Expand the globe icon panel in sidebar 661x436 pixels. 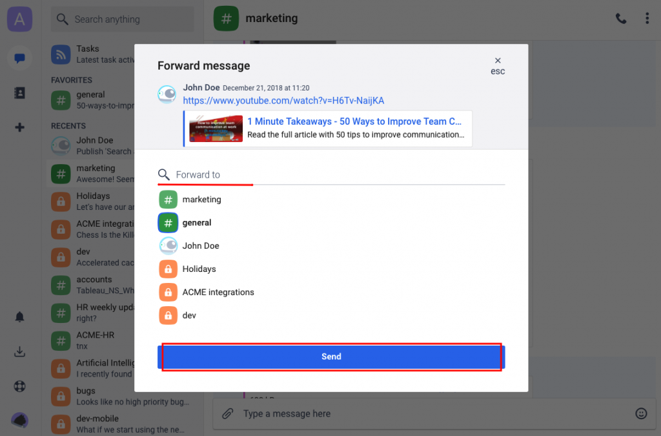[x=19, y=386]
